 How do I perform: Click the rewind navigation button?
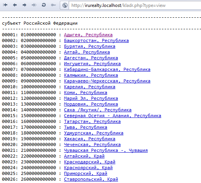point(5,5)
